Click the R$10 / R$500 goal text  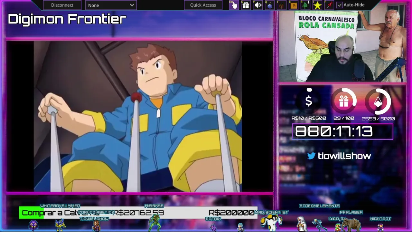pos(309,118)
